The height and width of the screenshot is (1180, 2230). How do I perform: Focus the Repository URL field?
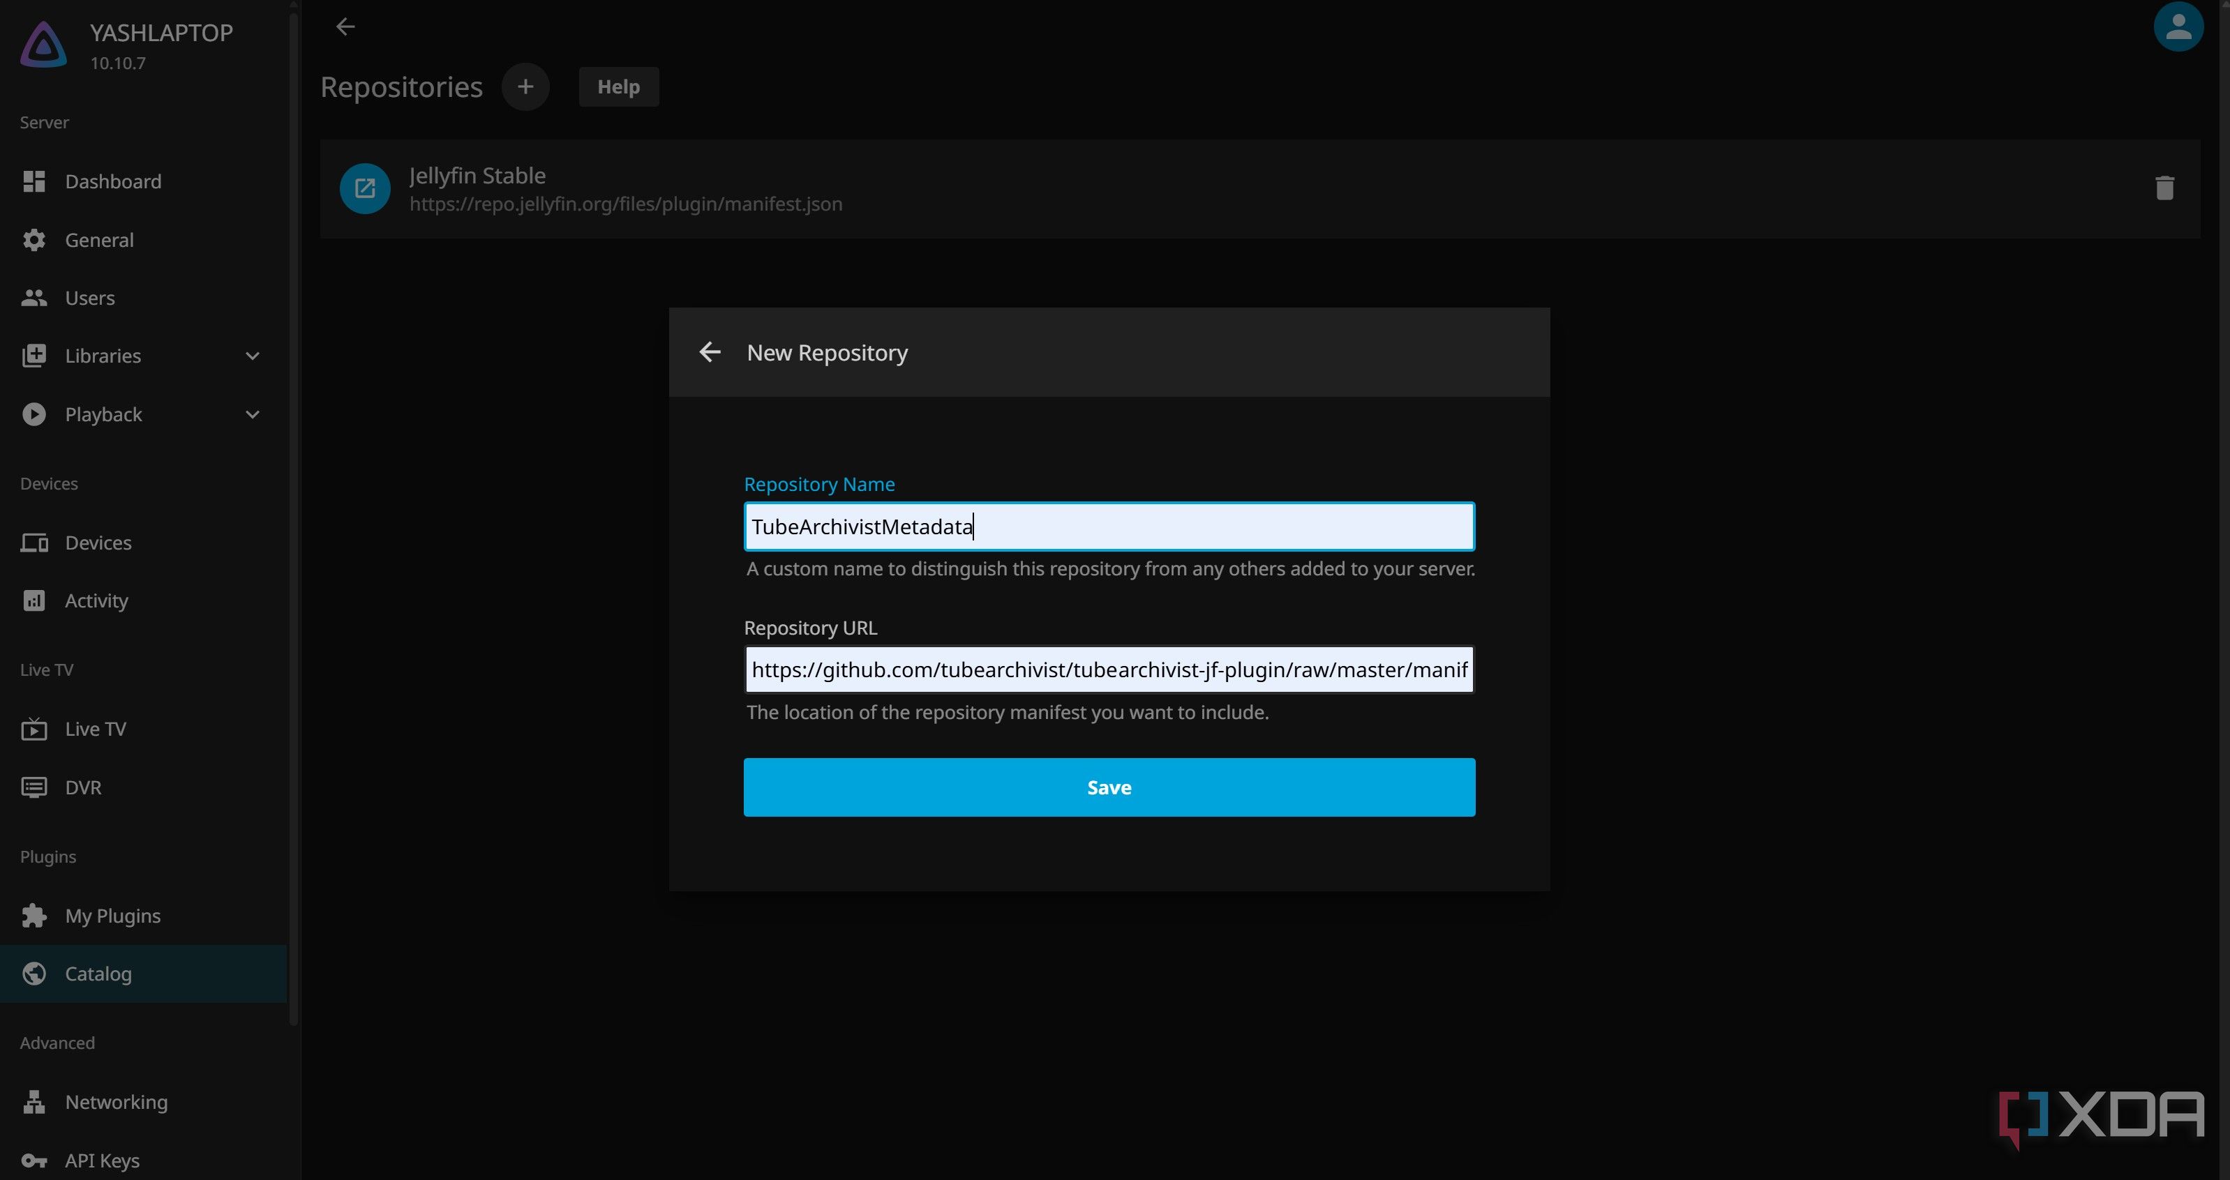pyautogui.click(x=1109, y=670)
